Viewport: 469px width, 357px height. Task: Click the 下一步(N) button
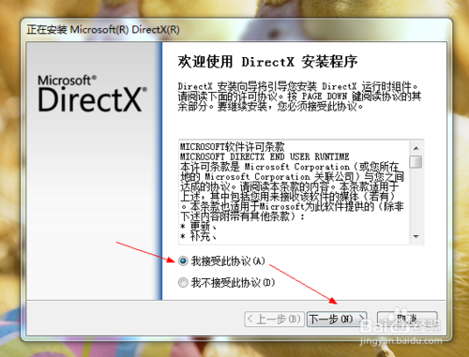tap(337, 319)
